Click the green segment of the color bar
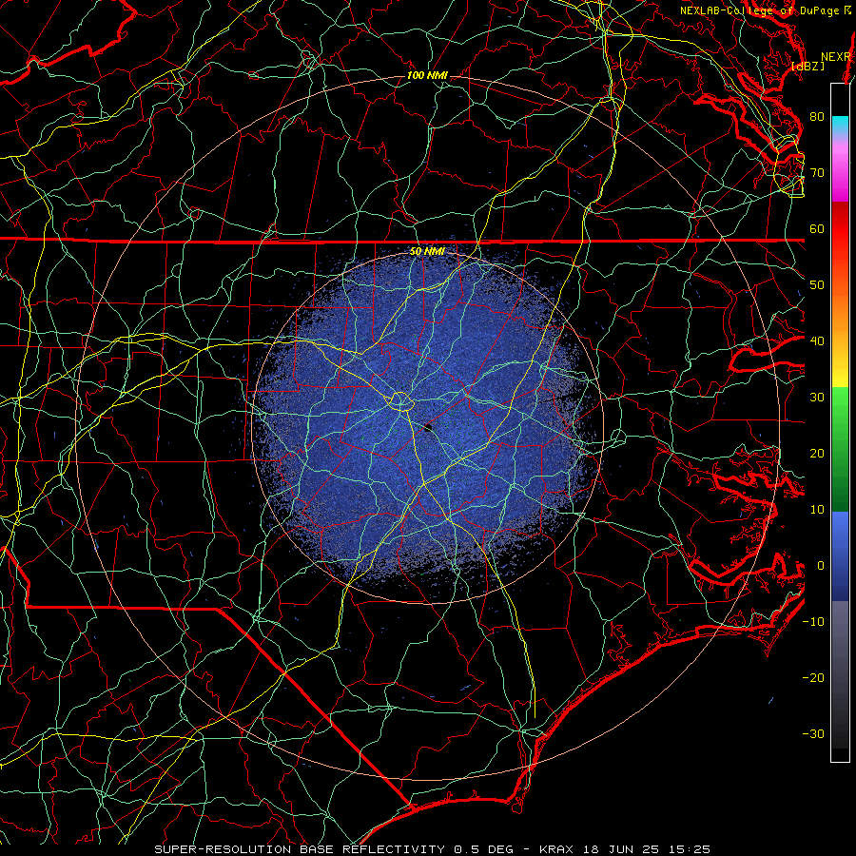Image resolution: width=856 pixels, height=856 pixels. (840, 449)
